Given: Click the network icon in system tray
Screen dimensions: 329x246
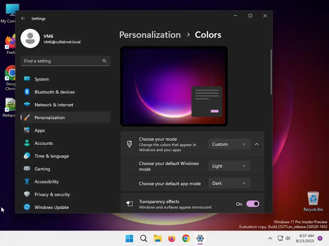Looking at the screenshot, I should 280,238.
